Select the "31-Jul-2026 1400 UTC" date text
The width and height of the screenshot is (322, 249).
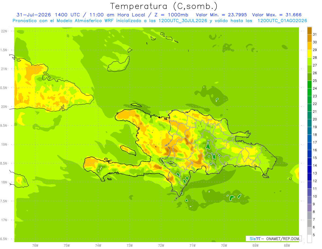(x=48, y=15)
